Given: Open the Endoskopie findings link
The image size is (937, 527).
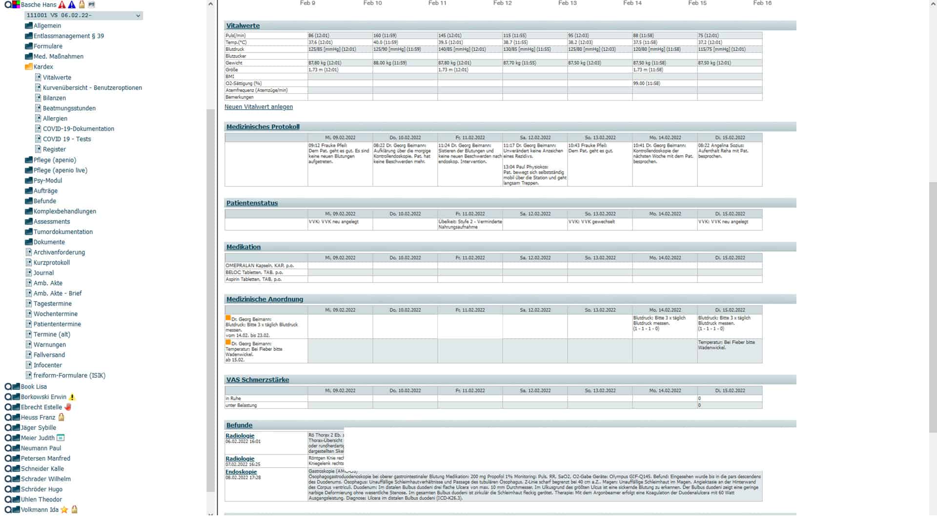Looking at the screenshot, I should (241, 472).
